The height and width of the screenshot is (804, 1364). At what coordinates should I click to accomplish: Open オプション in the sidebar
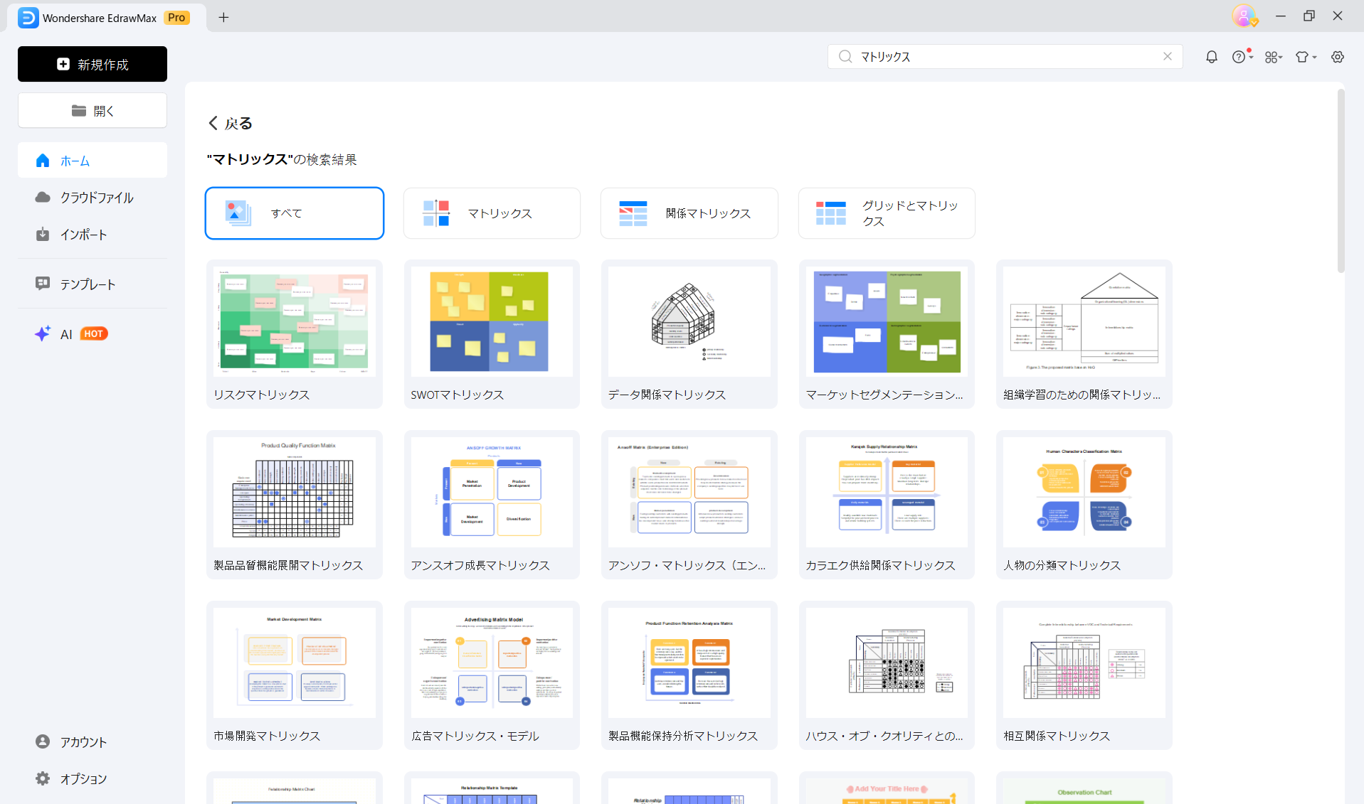[92, 778]
